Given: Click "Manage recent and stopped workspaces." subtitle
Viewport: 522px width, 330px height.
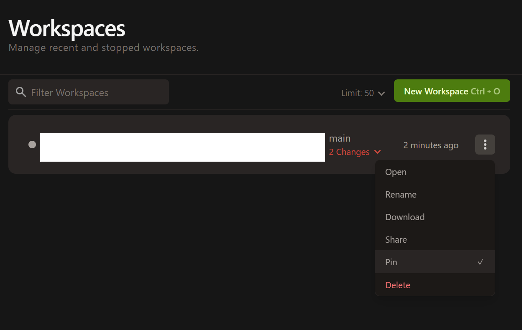Looking at the screenshot, I should tap(104, 48).
